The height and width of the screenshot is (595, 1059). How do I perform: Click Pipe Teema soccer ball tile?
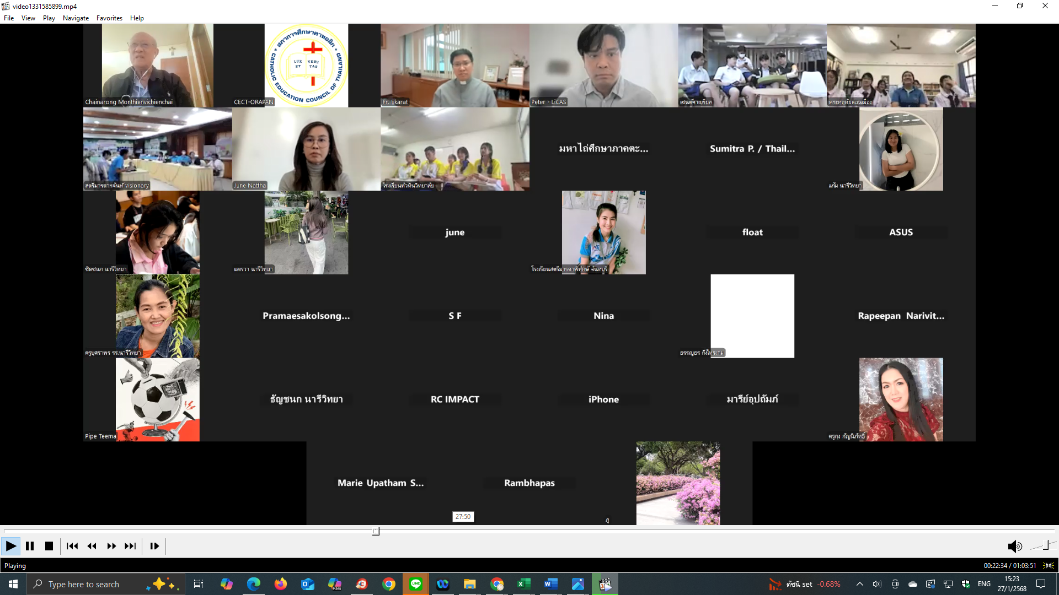pos(158,399)
